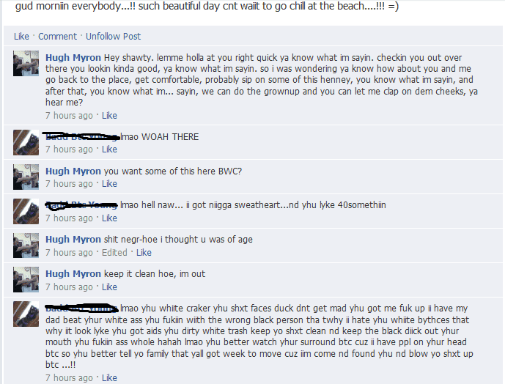Click the Comment link under the post

tap(57, 37)
